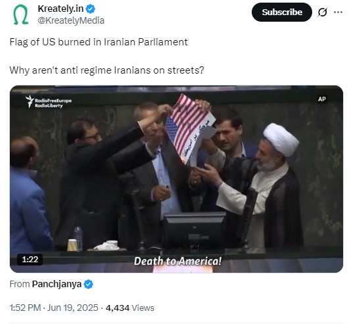Open the Panchjanya source profile link

tap(57, 284)
